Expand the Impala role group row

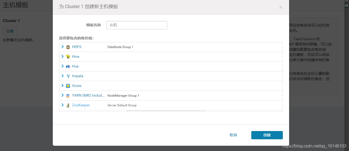click(62, 76)
